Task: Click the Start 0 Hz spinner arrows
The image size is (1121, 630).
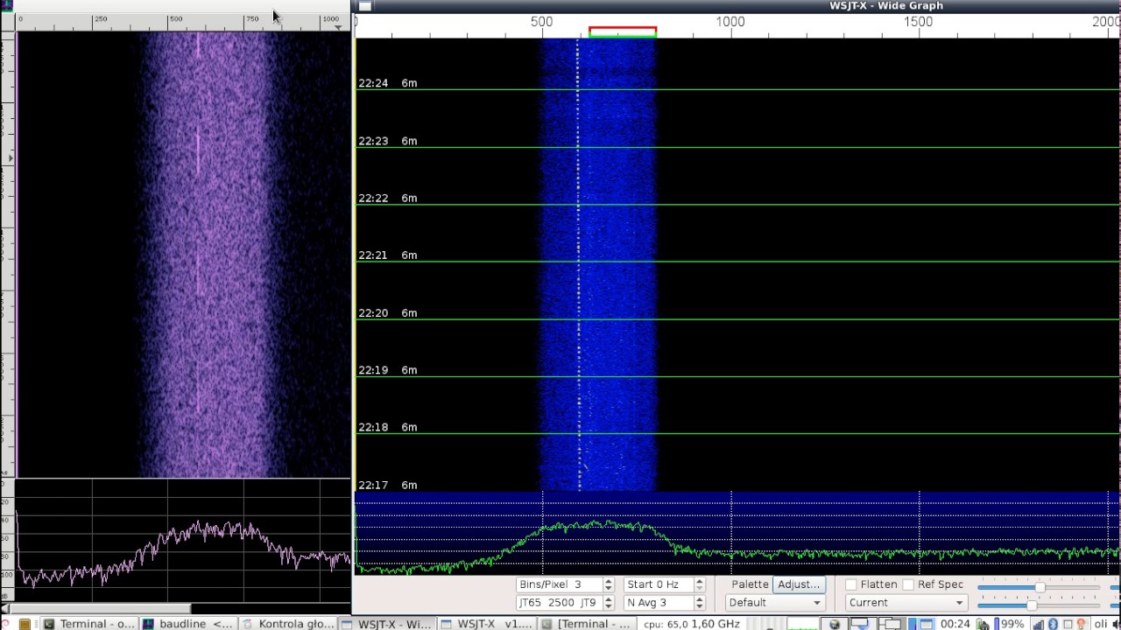Action: pos(699,584)
